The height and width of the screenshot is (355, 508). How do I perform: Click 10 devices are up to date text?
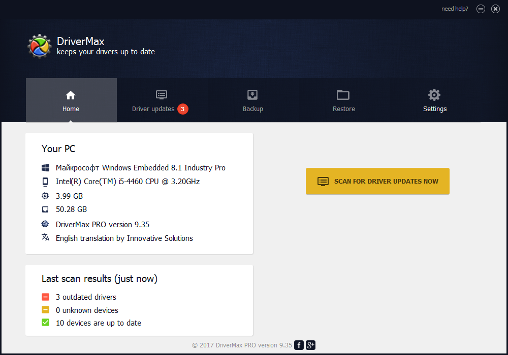tap(99, 323)
